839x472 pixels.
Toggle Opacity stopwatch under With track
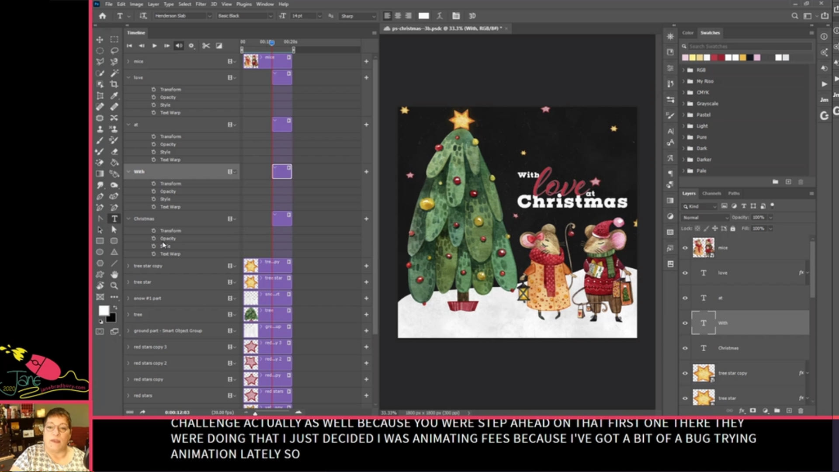[153, 191]
